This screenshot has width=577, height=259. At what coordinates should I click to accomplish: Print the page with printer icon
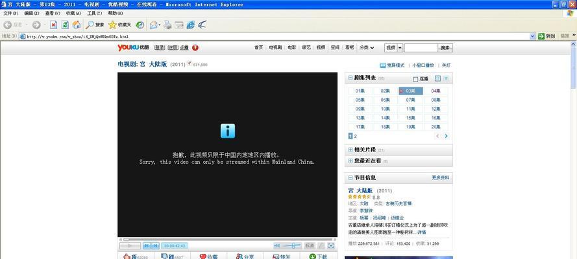click(167, 25)
